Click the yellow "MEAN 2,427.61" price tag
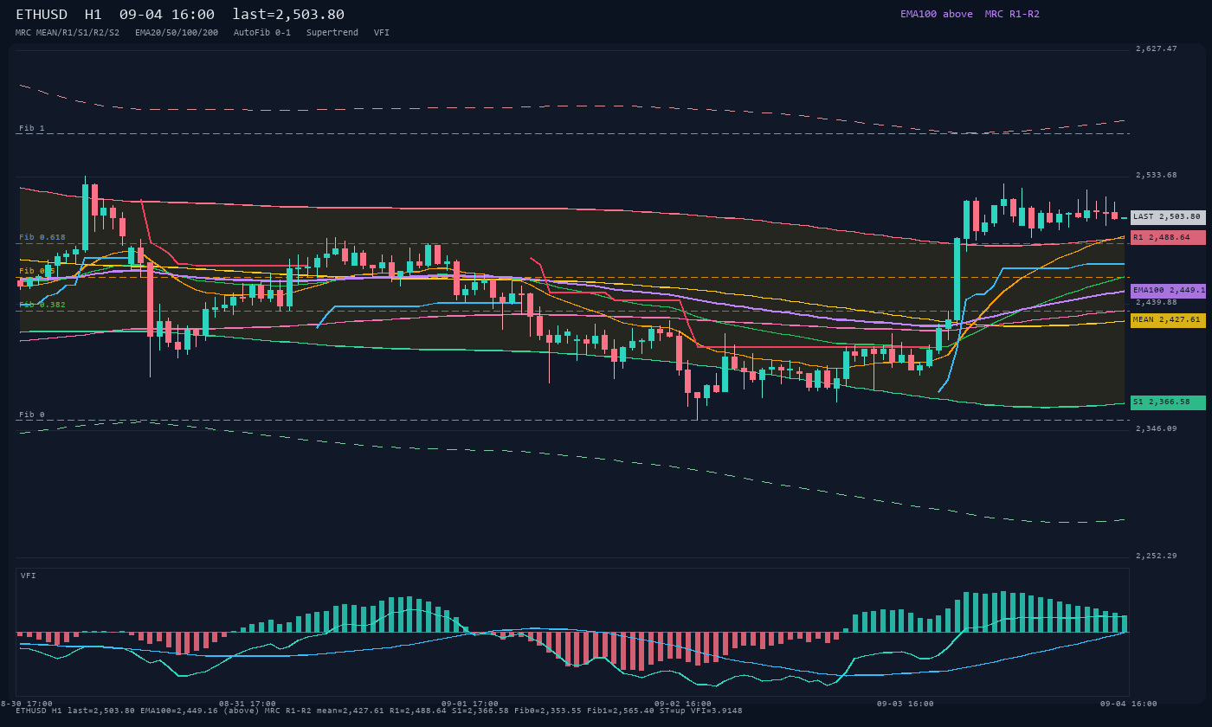The height and width of the screenshot is (727, 1212). [1168, 320]
